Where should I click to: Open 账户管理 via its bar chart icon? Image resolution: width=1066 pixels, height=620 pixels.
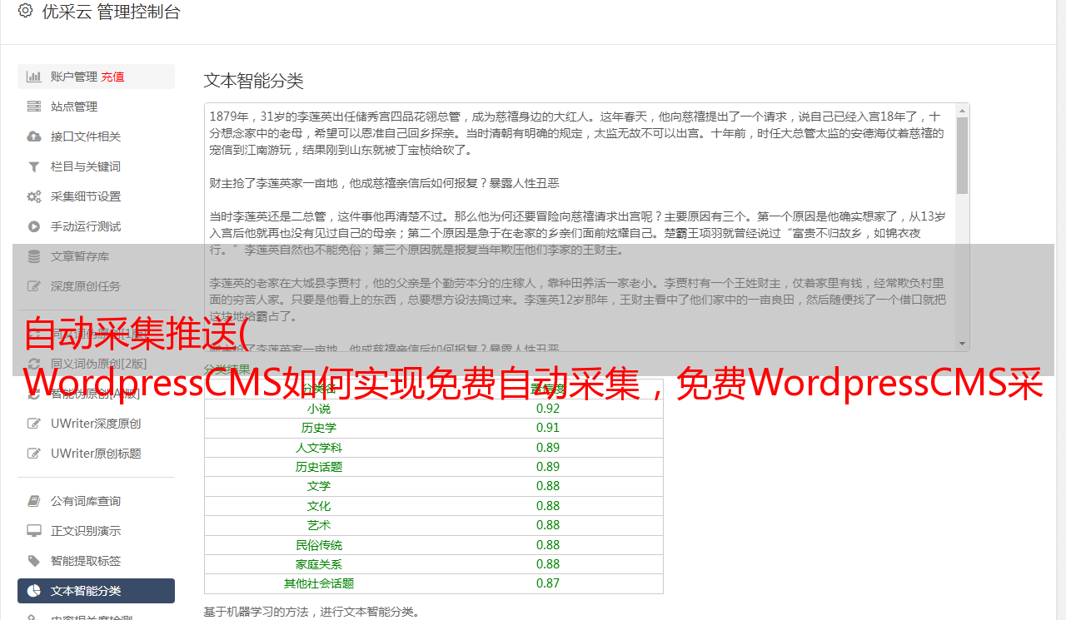(34, 77)
